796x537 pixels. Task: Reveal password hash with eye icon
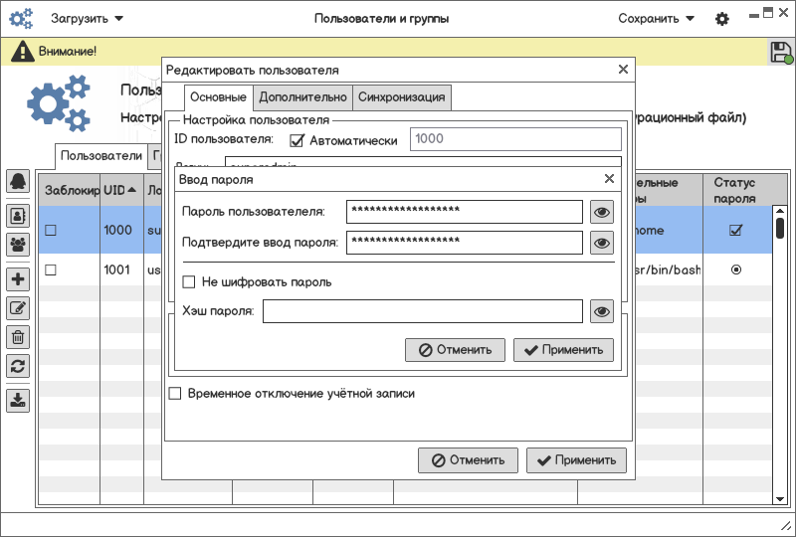point(602,311)
